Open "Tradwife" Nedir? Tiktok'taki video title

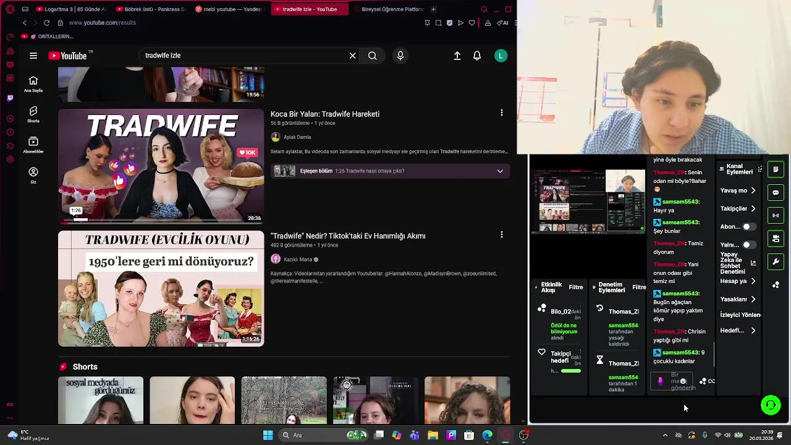tap(348, 236)
